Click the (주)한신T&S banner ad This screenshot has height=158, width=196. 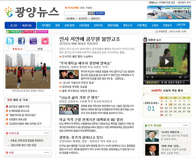pyautogui.click(x=169, y=13)
